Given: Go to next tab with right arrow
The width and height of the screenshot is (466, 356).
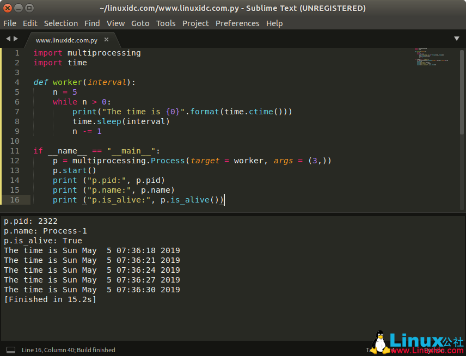Looking at the screenshot, I should (15, 39).
